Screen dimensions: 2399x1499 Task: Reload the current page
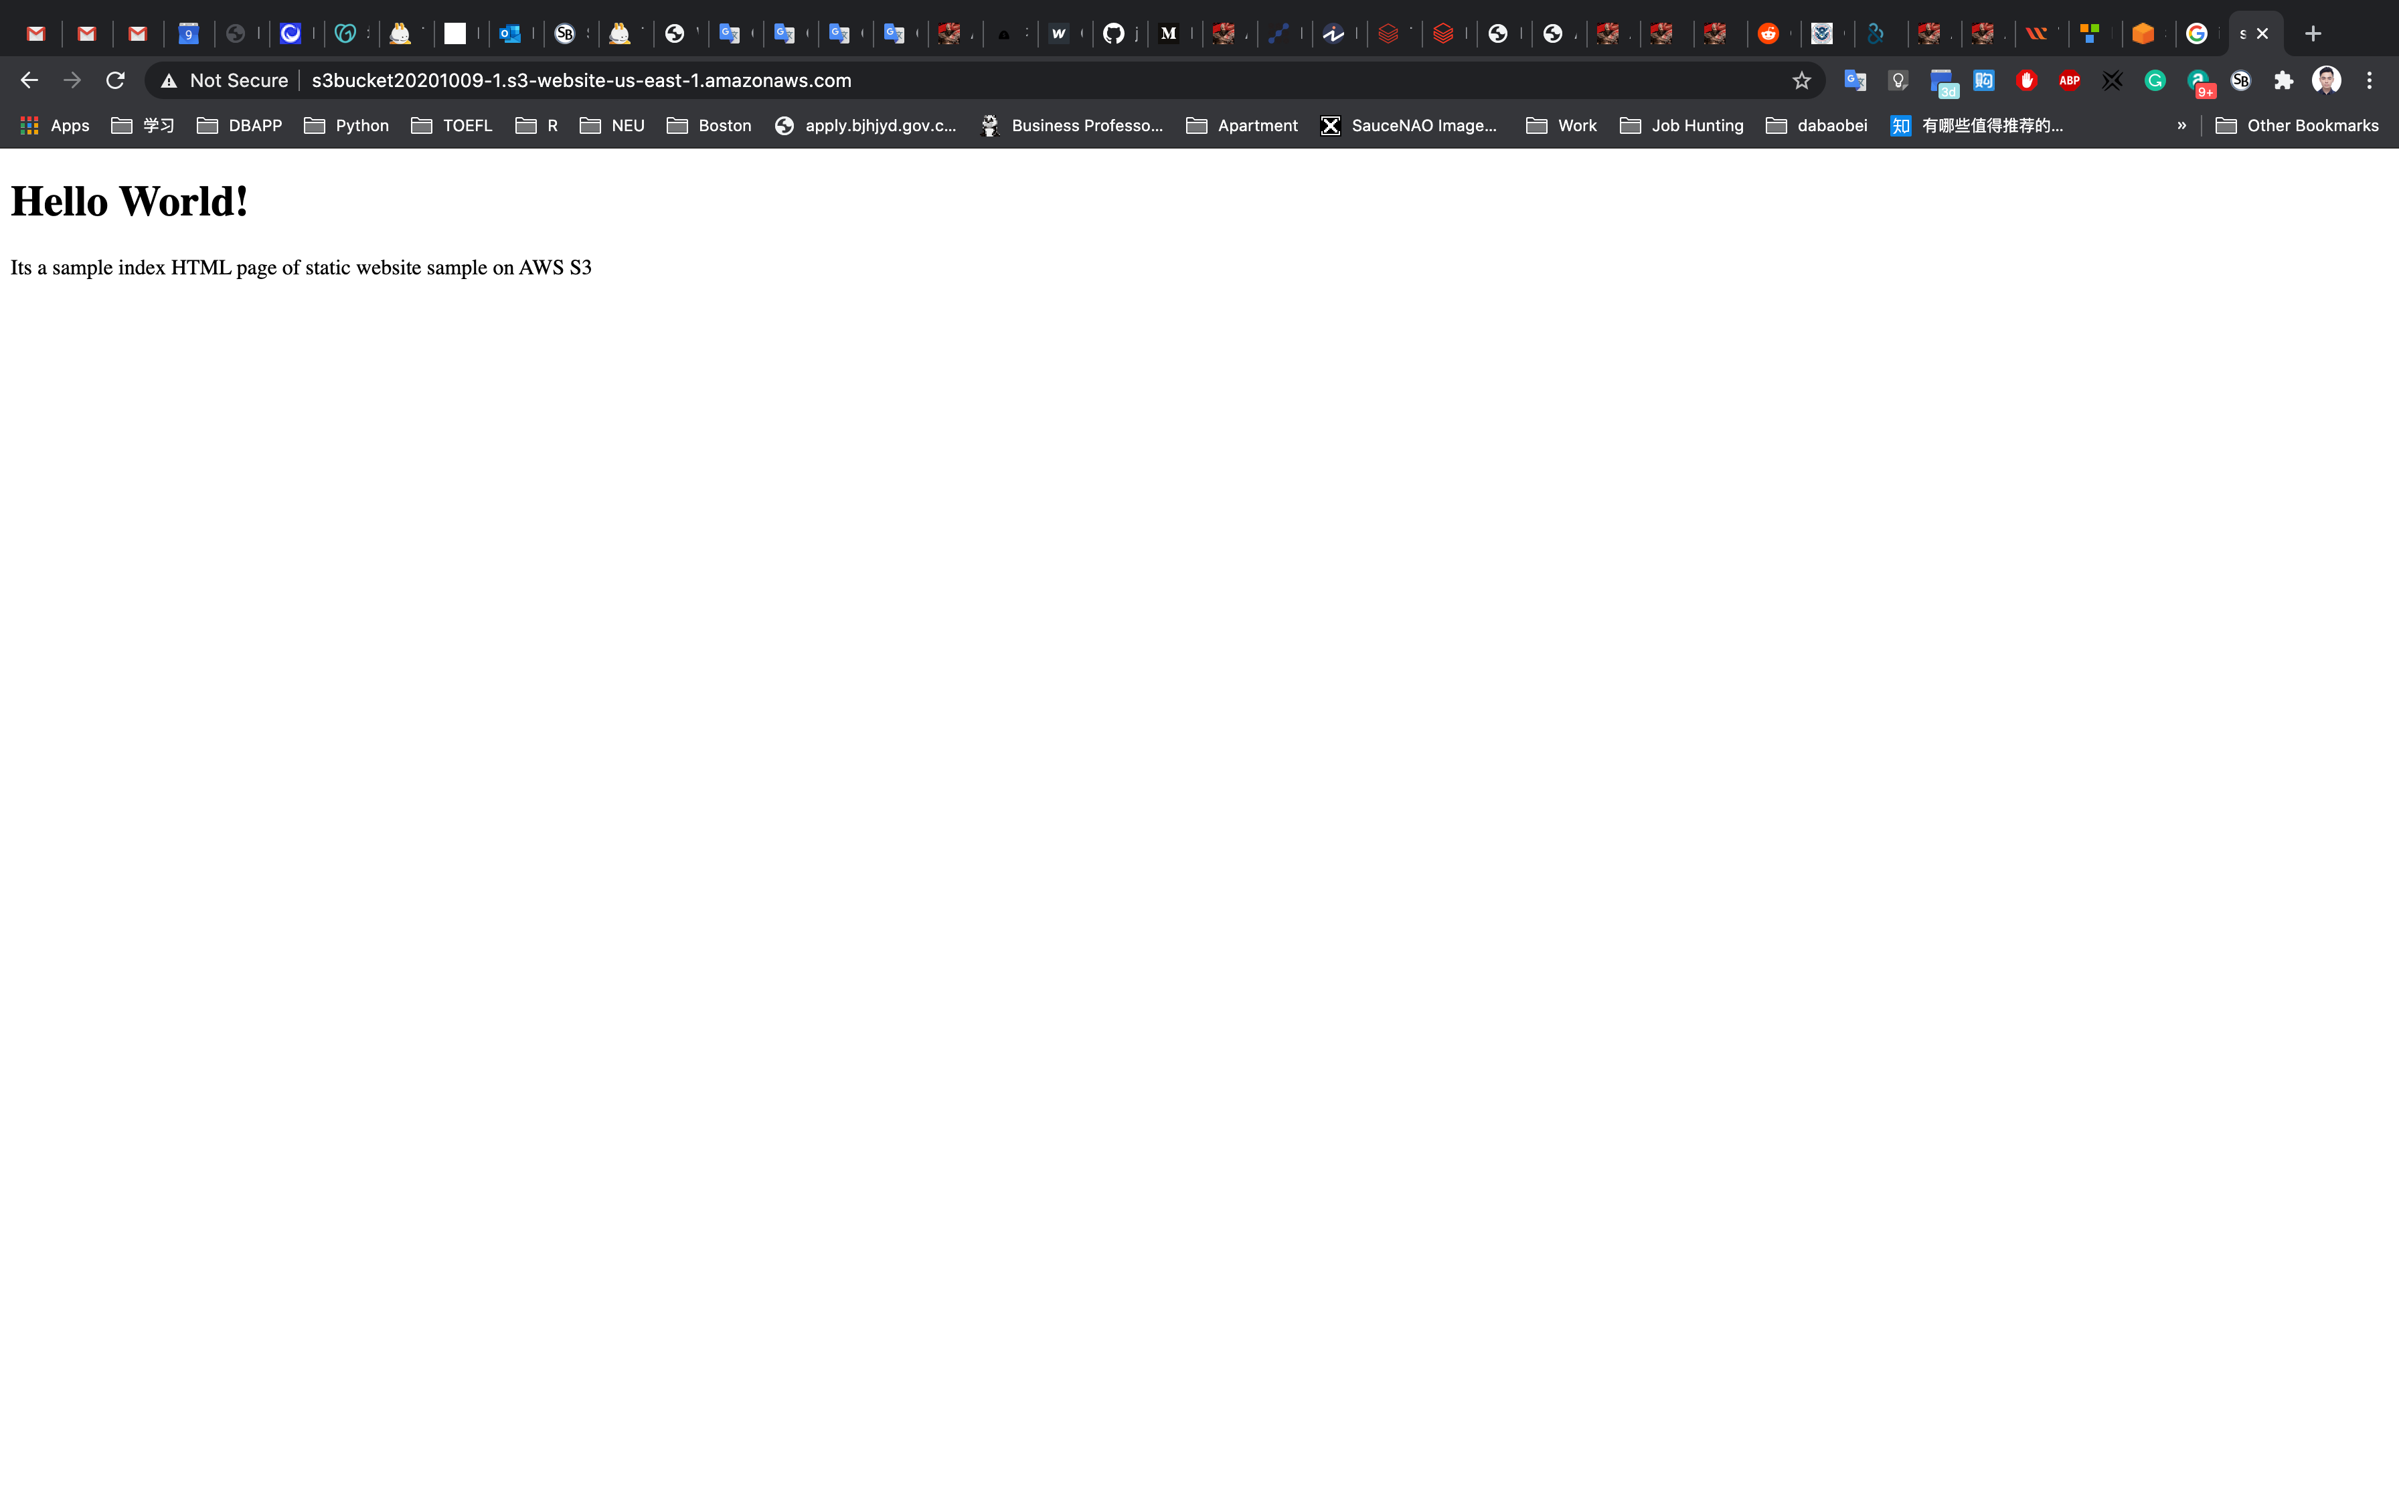coord(115,80)
